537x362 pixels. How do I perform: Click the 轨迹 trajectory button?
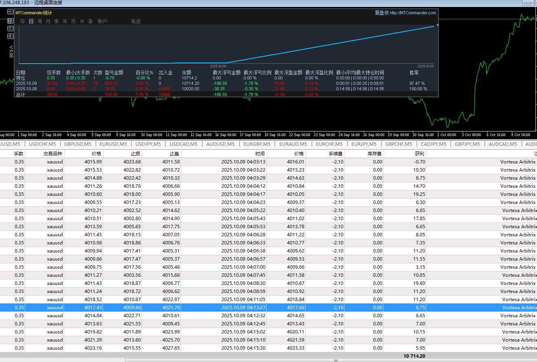[x=136, y=22]
